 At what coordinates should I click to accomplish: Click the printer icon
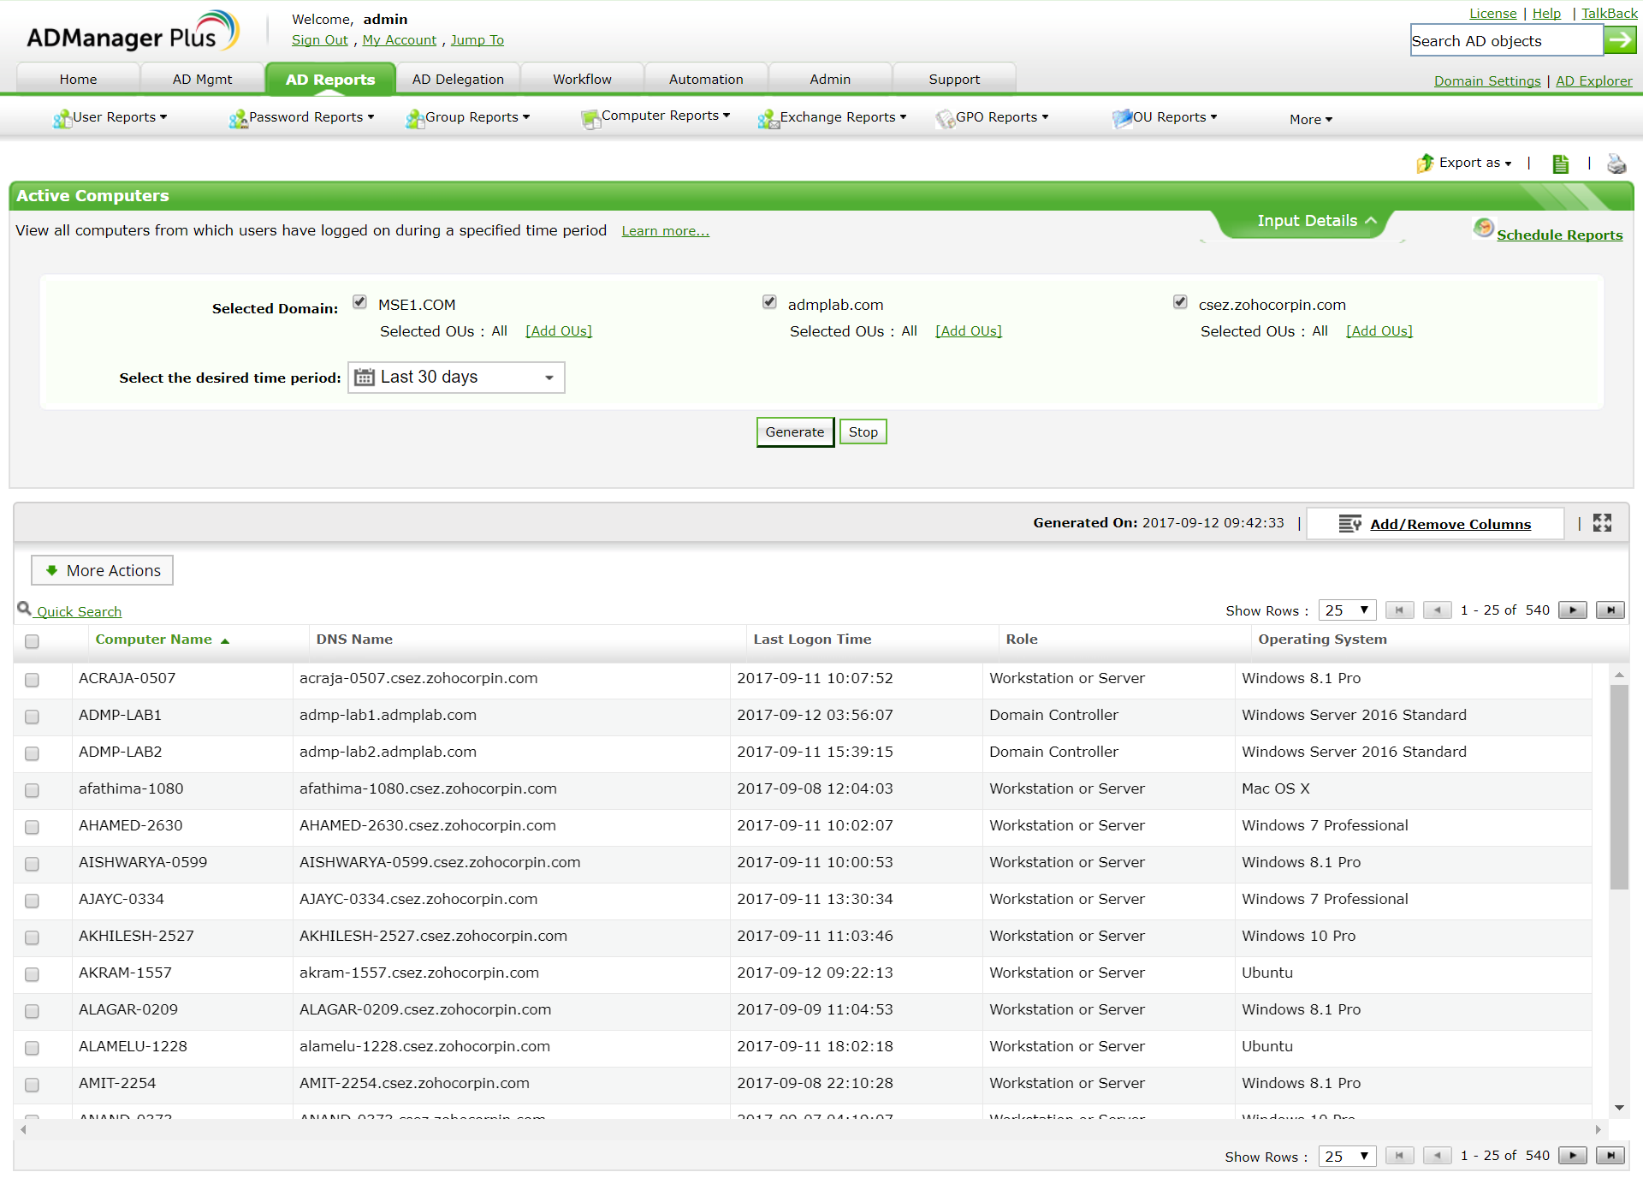[x=1616, y=164]
